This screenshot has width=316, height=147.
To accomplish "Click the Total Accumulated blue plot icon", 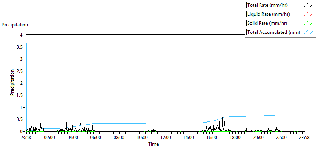I will tap(309, 32).
